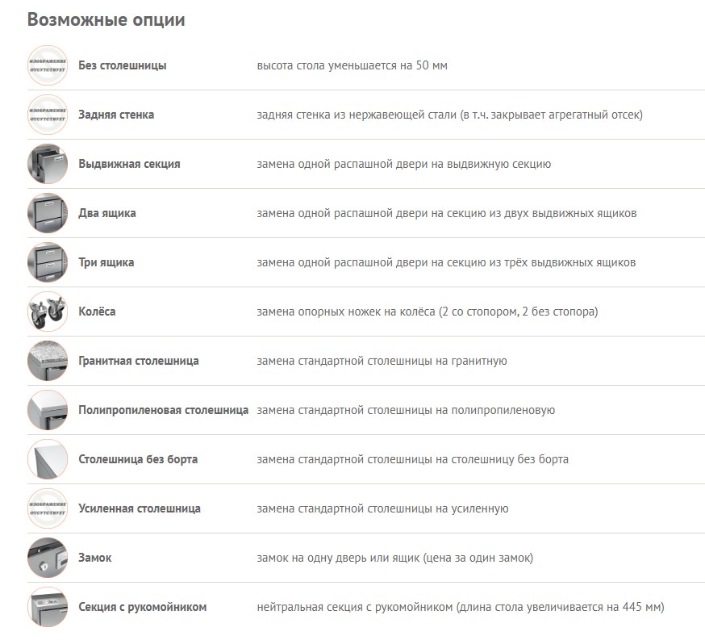The image size is (705, 640).
Task: Click the pull-out section thumbnail icon
Action: 48,164
